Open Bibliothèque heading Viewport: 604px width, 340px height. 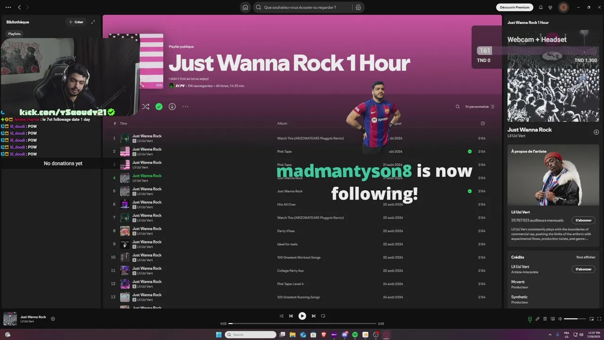(17, 22)
